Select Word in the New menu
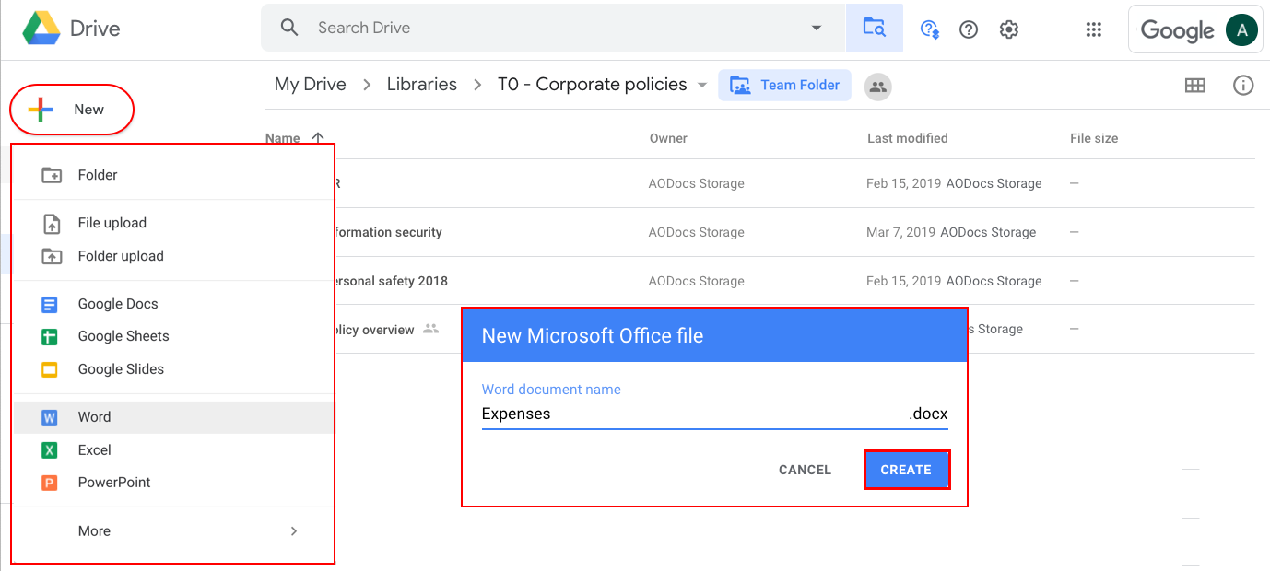Viewport: 1270px width, 571px height. pos(173,417)
